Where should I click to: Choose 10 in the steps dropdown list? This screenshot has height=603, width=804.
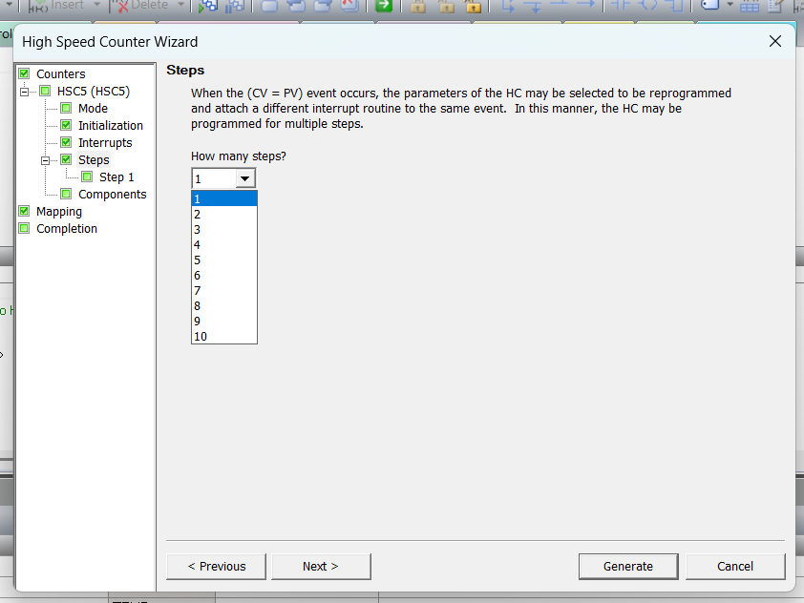223,337
